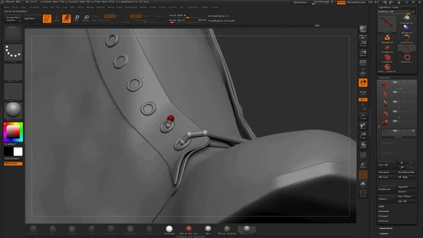
Task: Click the right-shelf Scale view icon
Action: (363, 136)
